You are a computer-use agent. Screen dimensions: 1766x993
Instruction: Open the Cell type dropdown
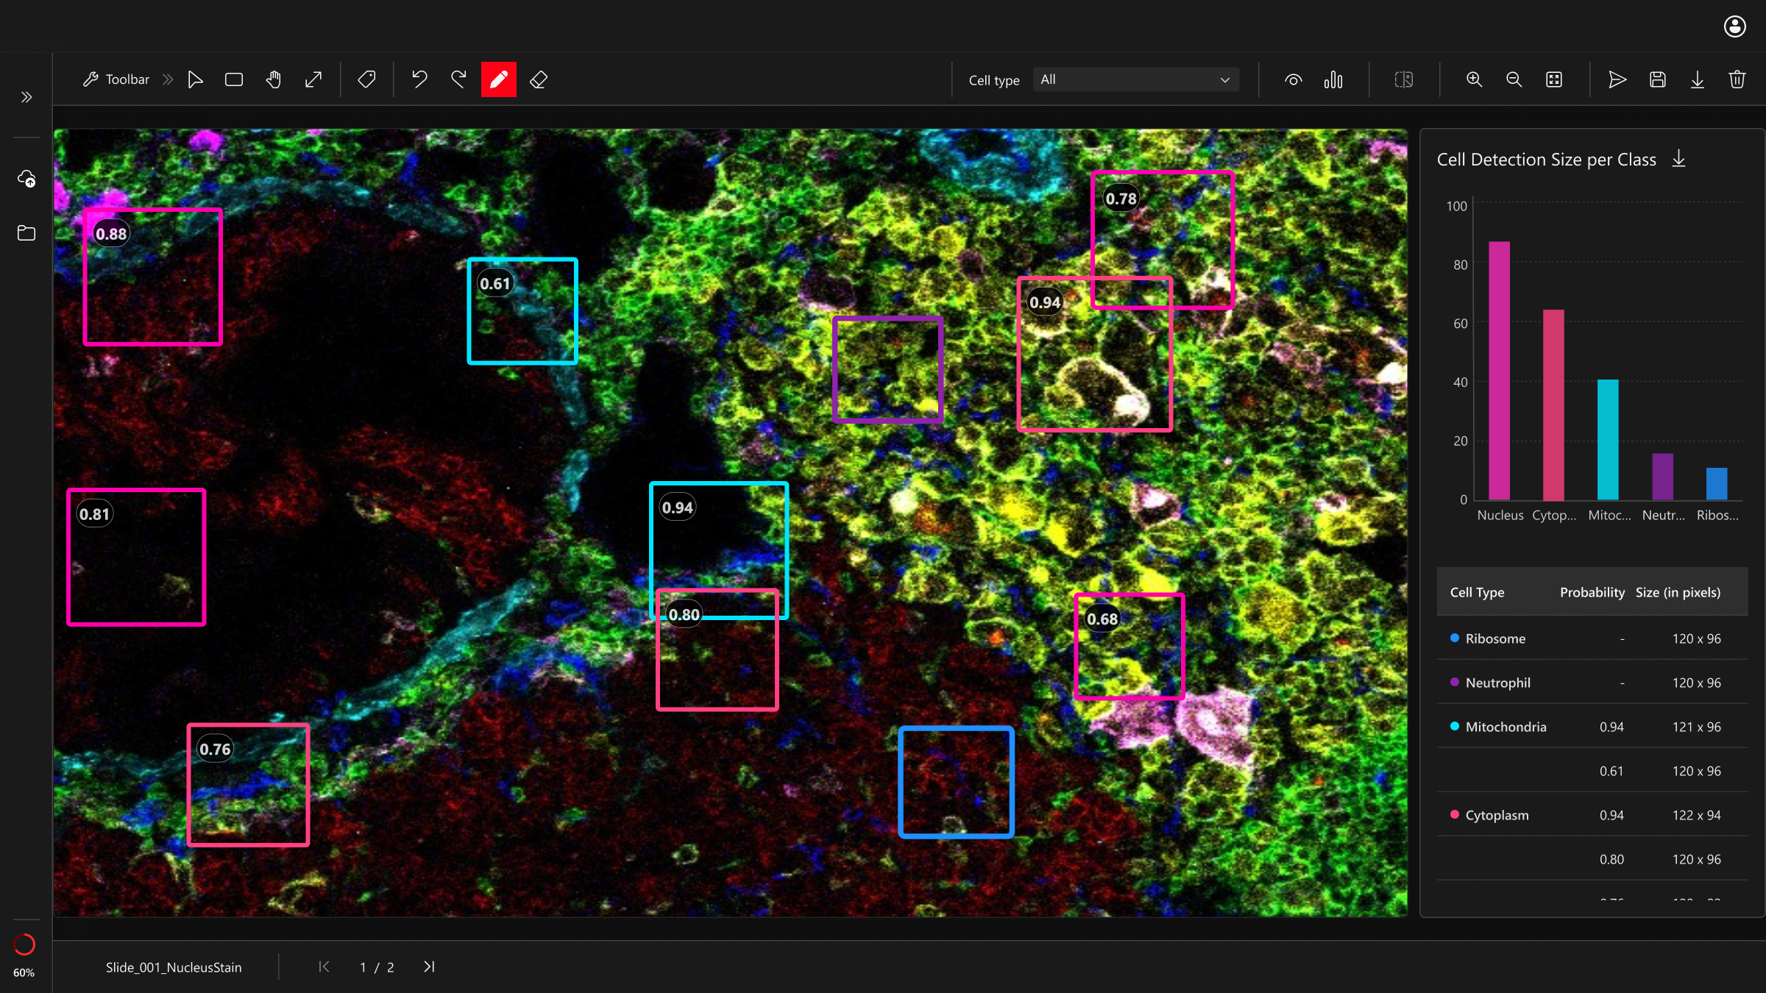click(x=1135, y=79)
